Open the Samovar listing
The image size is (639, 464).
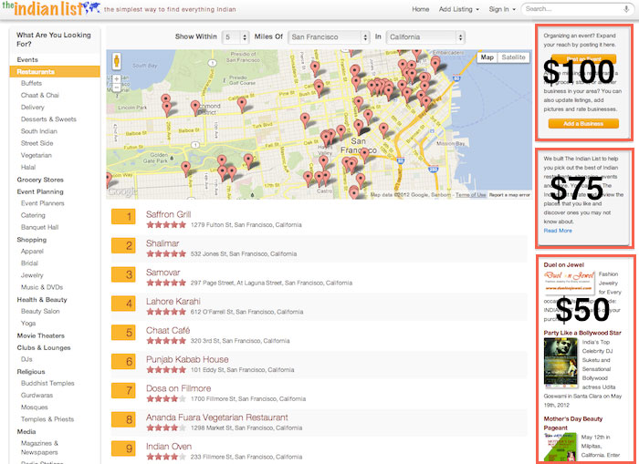point(163,273)
